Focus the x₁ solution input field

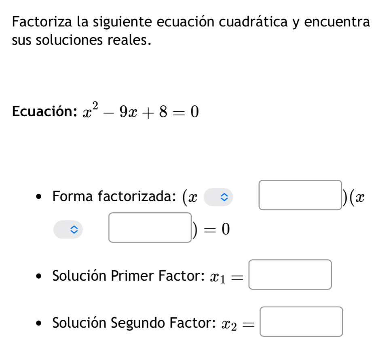(290, 275)
